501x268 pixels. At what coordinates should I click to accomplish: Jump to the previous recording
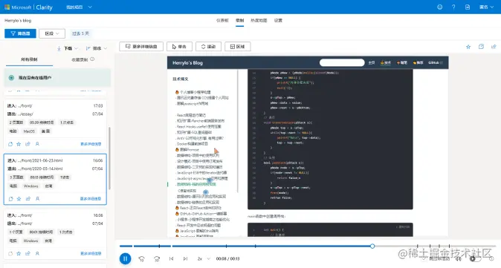(x=171, y=259)
